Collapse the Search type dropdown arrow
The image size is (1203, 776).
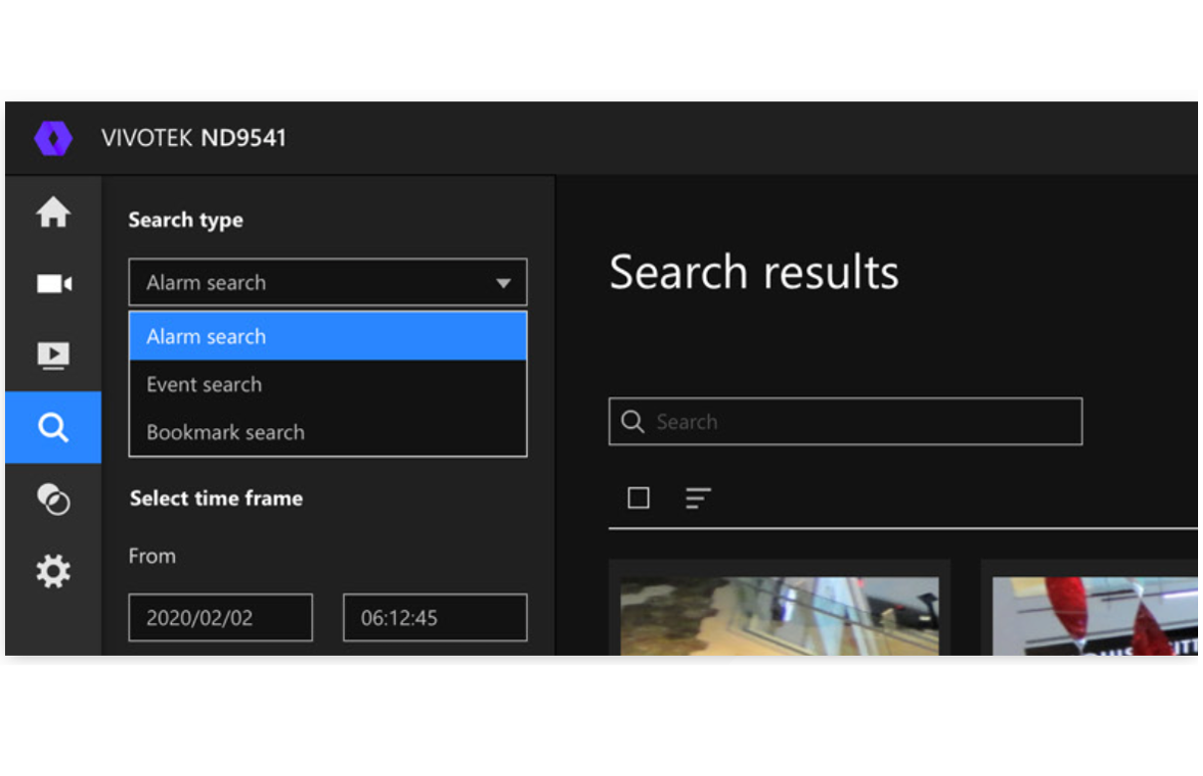point(503,283)
